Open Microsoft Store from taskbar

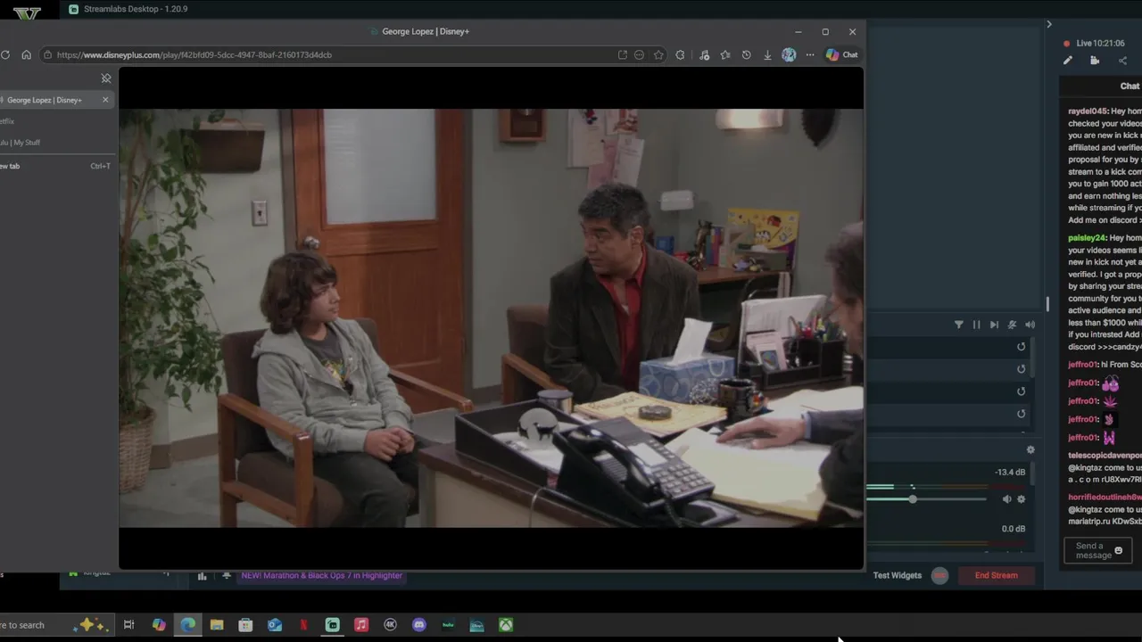pyautogui.click(x=245, y=625)
